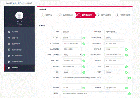This screenshot has height=98, width=140.
Task: Click the 简称 input field
Action: pyautogui.click(x=72, y=32)
